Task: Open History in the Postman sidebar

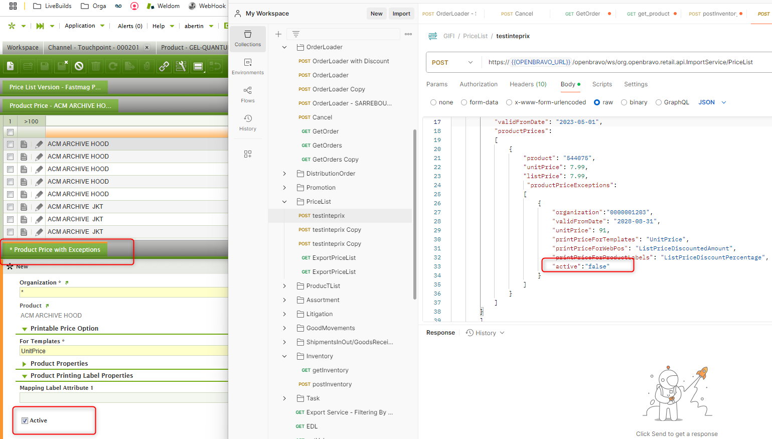Action: coord(248,122)
